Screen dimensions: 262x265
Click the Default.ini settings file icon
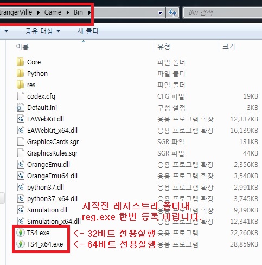[21, 108]
